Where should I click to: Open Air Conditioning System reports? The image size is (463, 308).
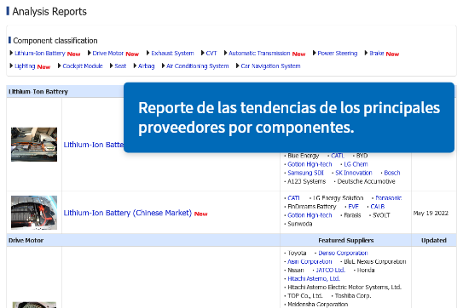[x=197, y=66]
